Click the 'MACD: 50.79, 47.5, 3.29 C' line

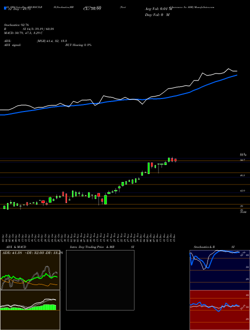coord(23,33)
